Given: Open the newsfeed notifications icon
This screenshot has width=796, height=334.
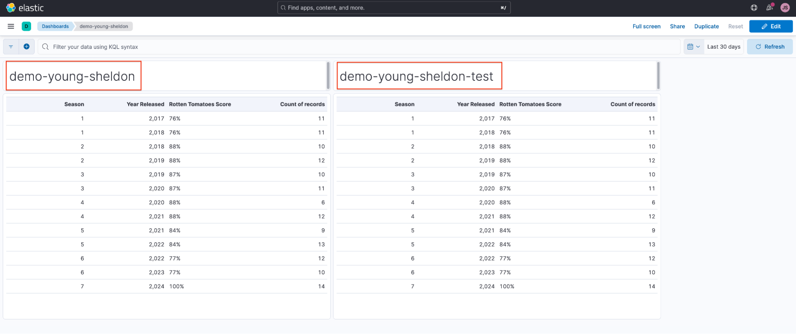Looking at the screenshot, I should click(770, 8).
